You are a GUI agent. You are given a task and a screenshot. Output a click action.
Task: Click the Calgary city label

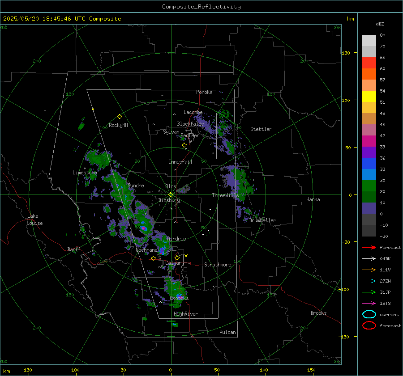point(175,263)
